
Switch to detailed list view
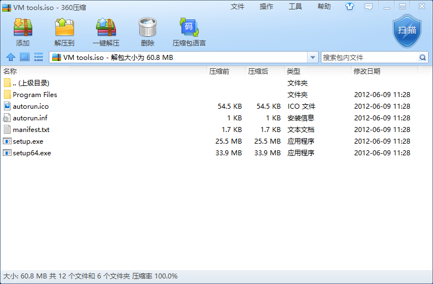coord(38,57)
